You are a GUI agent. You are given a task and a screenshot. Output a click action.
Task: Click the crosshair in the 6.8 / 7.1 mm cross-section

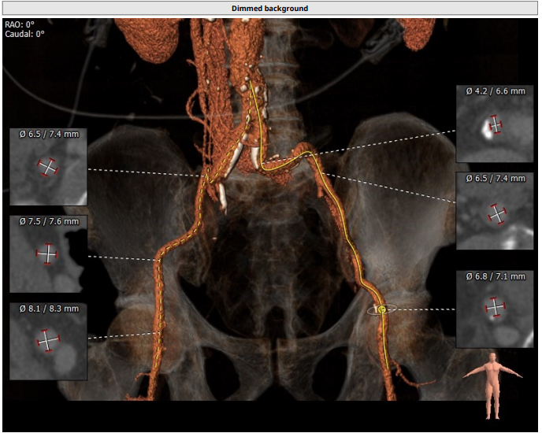pos(494,307)
